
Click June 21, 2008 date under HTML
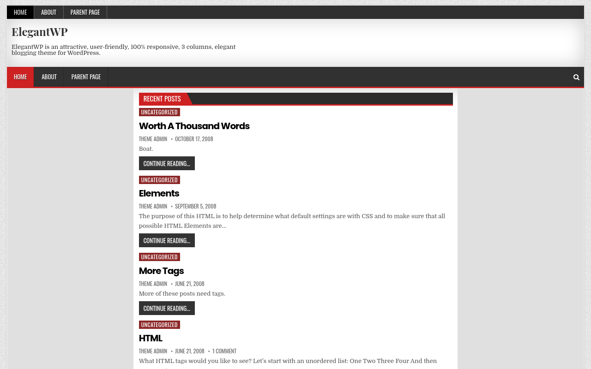click(189, 351)
